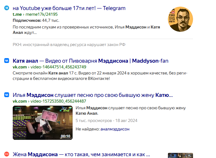Open the 'Илья Мэддисон слушает песню про свою бывшую жену' title
The image size is (216, 158).
pyautogui.click(x=93, y=95)
